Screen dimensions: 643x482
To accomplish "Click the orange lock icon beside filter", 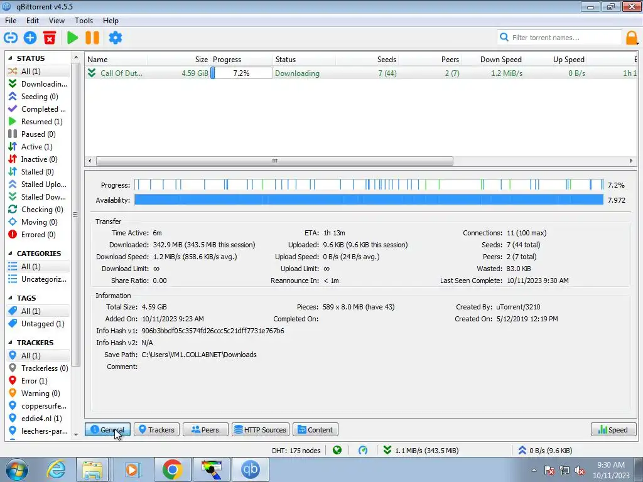I will coord(632,38).
